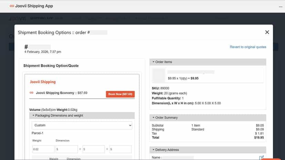Click the first Parcel-1 dimension field
Screen dimensions: 285x160
[x=67, y=149]
